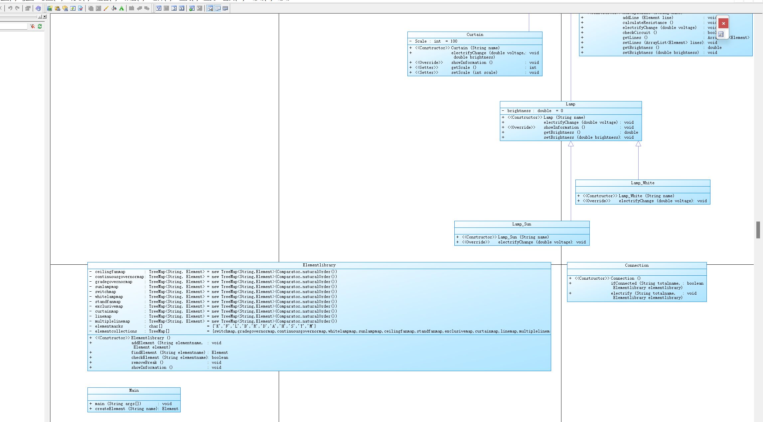This screenshot has width=763, height=422.
Task: Clear the filter with red X funnel icon
Action: (x=32, y=26)
